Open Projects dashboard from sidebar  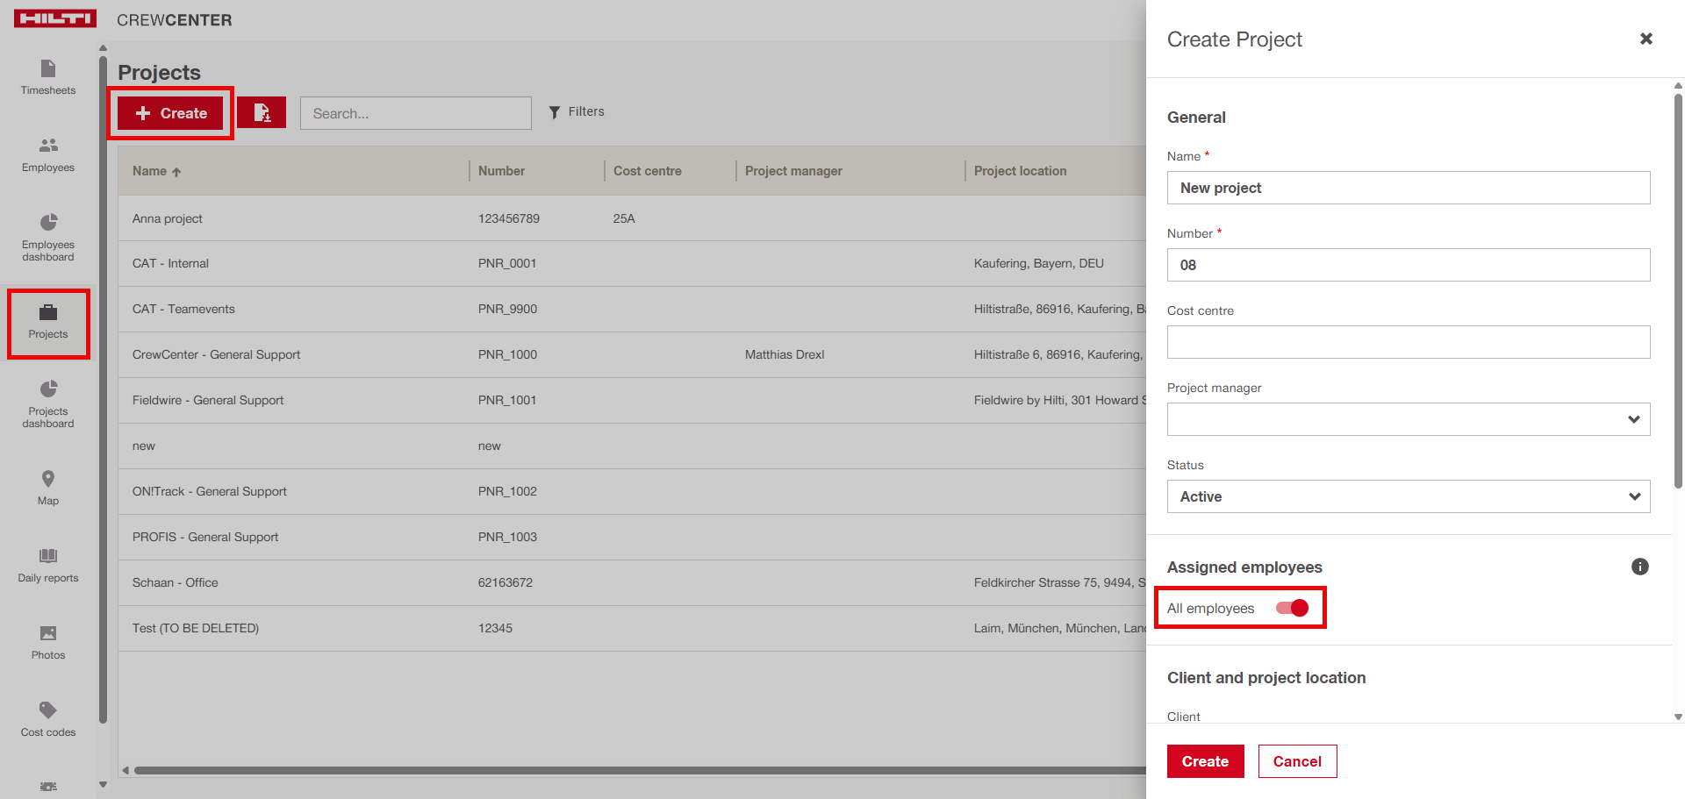(48, 403)
